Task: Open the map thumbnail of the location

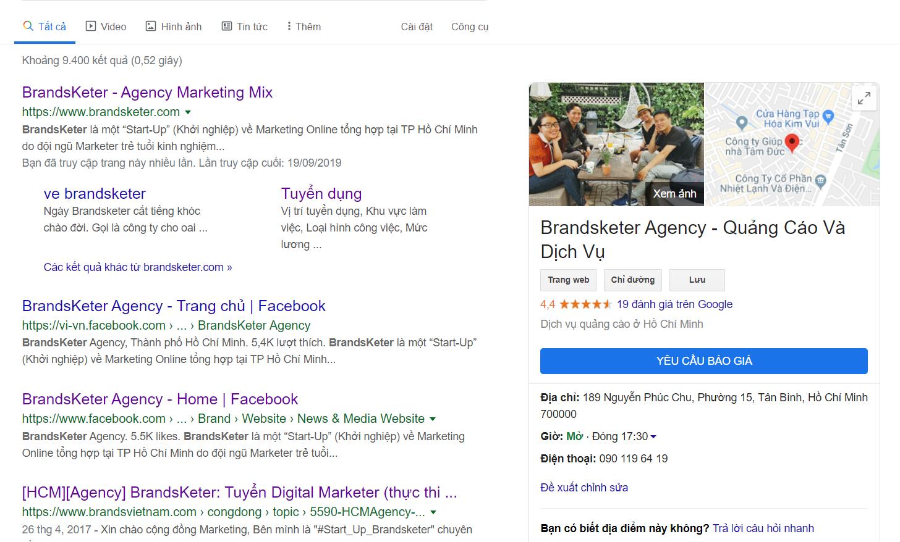Action: (792, 144)
